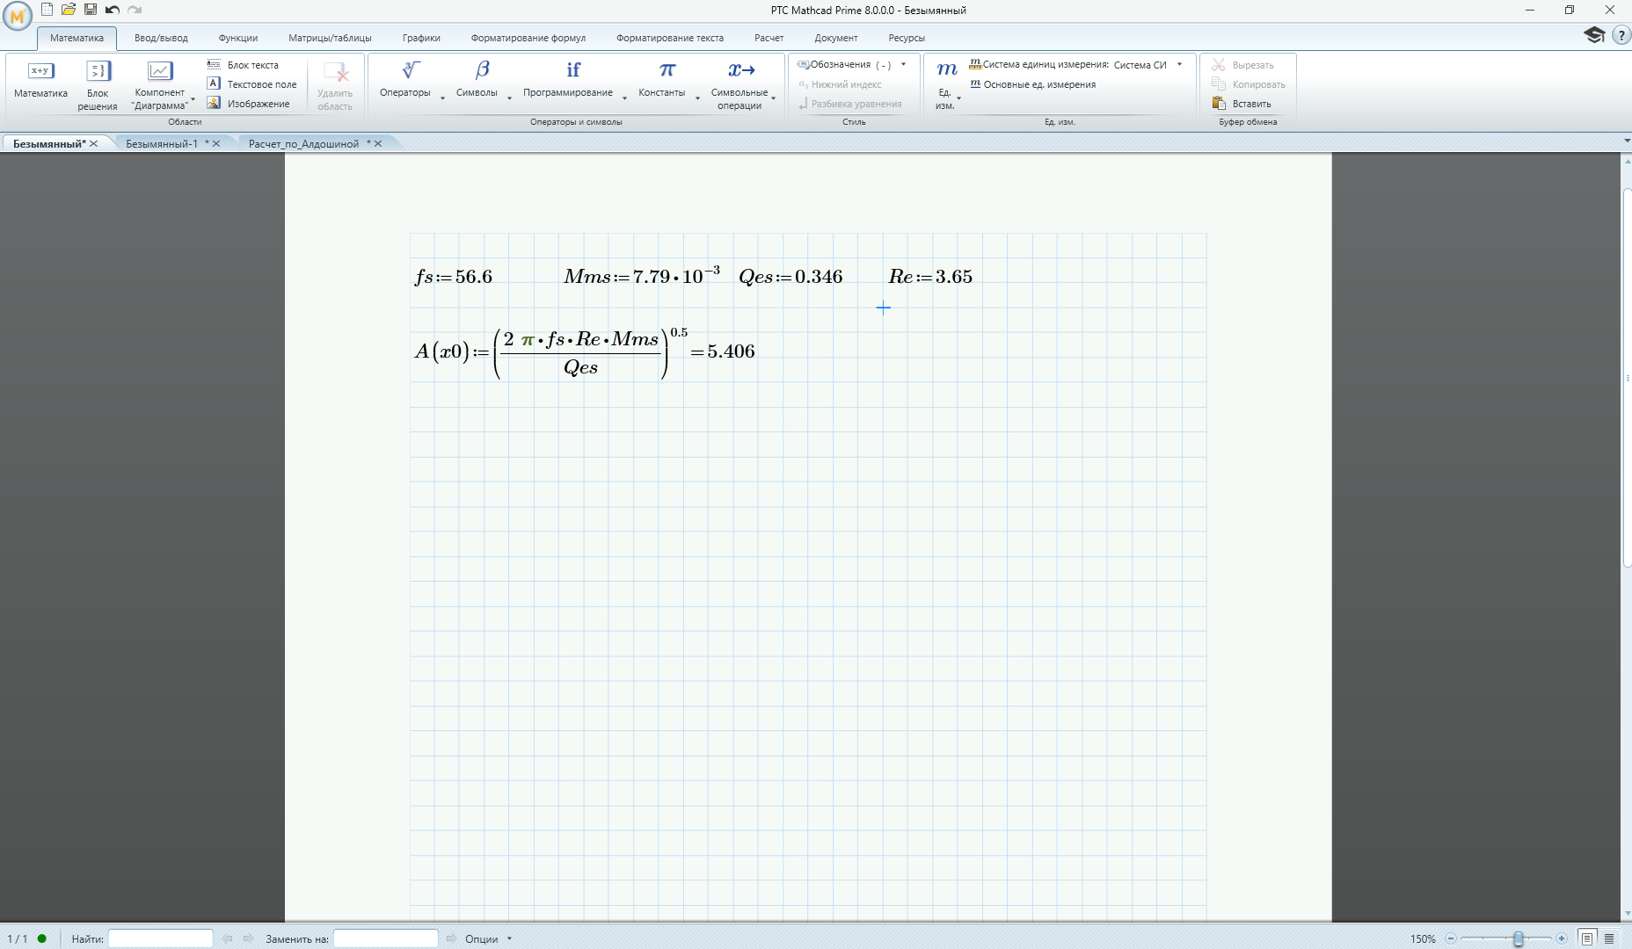Viewport: 1632px width, 949px height.
Task: Find previous match arrow button
Action: [x=228, y=938]
